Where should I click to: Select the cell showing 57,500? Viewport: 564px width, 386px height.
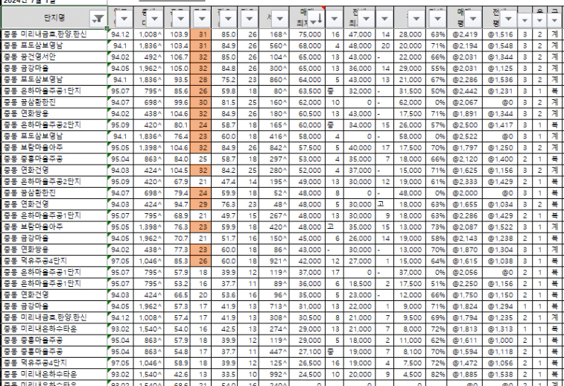(x=307, y=148)
